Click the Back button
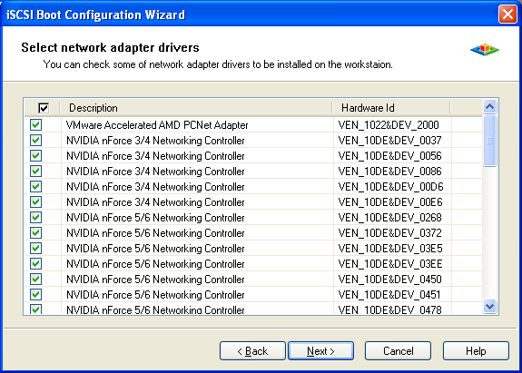 pyautogui.click(x=252, y=350)
